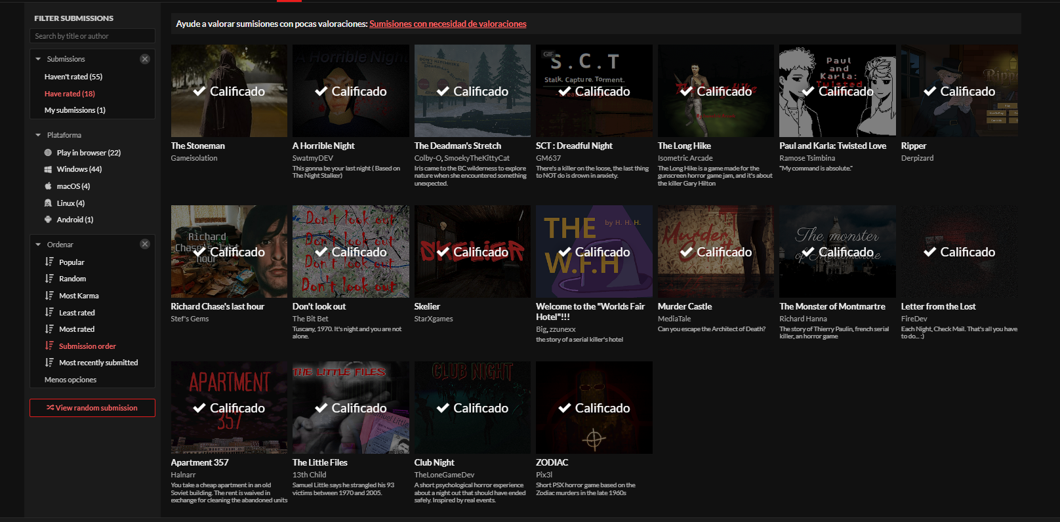This screenshot has height=522, width=1060.
Task: Open the ZODIAC game thumbnail
Action: click(594, 407)
